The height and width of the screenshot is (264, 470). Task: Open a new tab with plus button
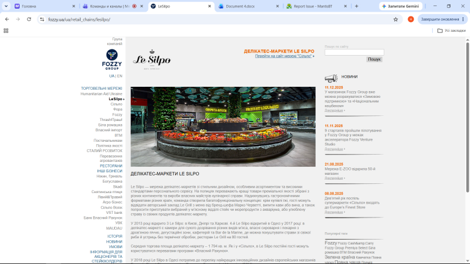coord(356,6)
